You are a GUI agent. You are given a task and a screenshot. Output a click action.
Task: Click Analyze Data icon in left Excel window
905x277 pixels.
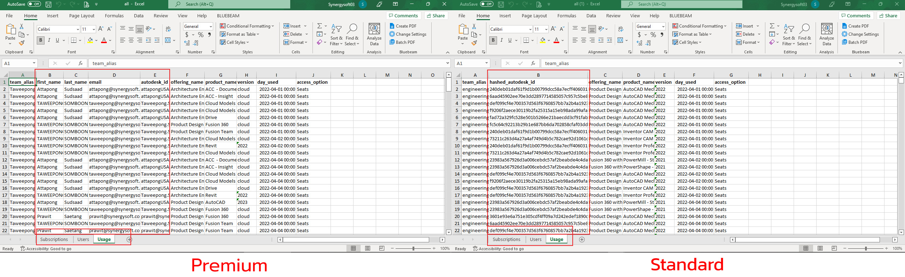(374, 34)
